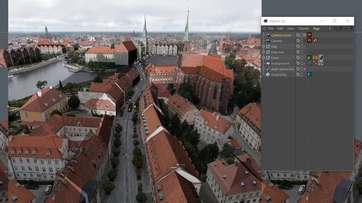362x203 pixels.
Task: Toggle the town row layer checkbox
Action: pos(298,58)
